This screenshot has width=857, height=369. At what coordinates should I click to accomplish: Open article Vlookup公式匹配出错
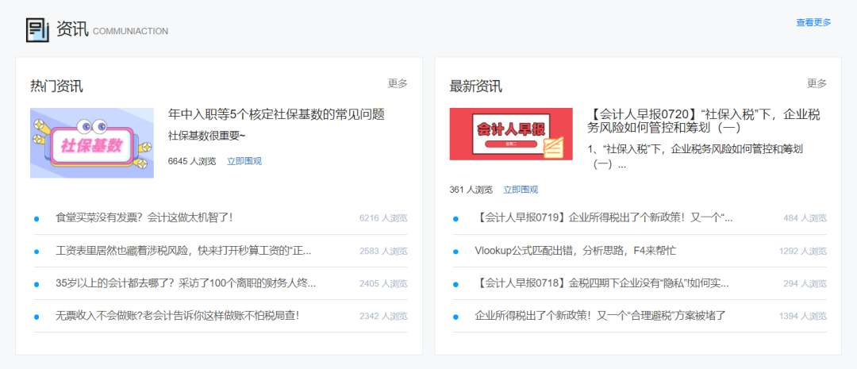coord(575,251)
